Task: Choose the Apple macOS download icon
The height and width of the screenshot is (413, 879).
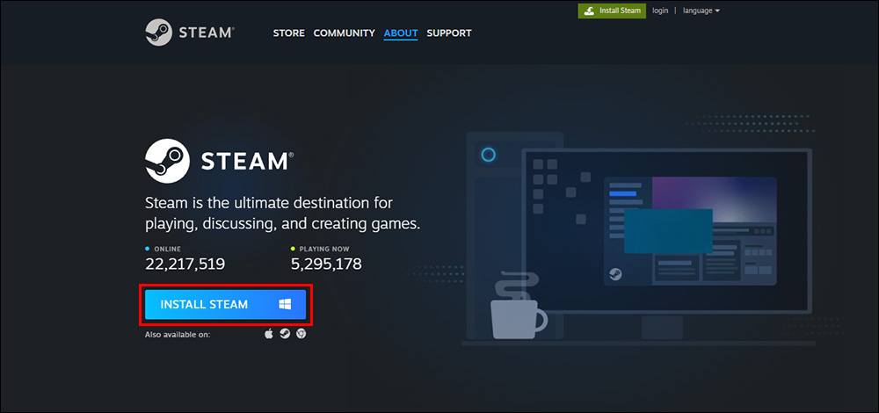Action: click(269, 334)
